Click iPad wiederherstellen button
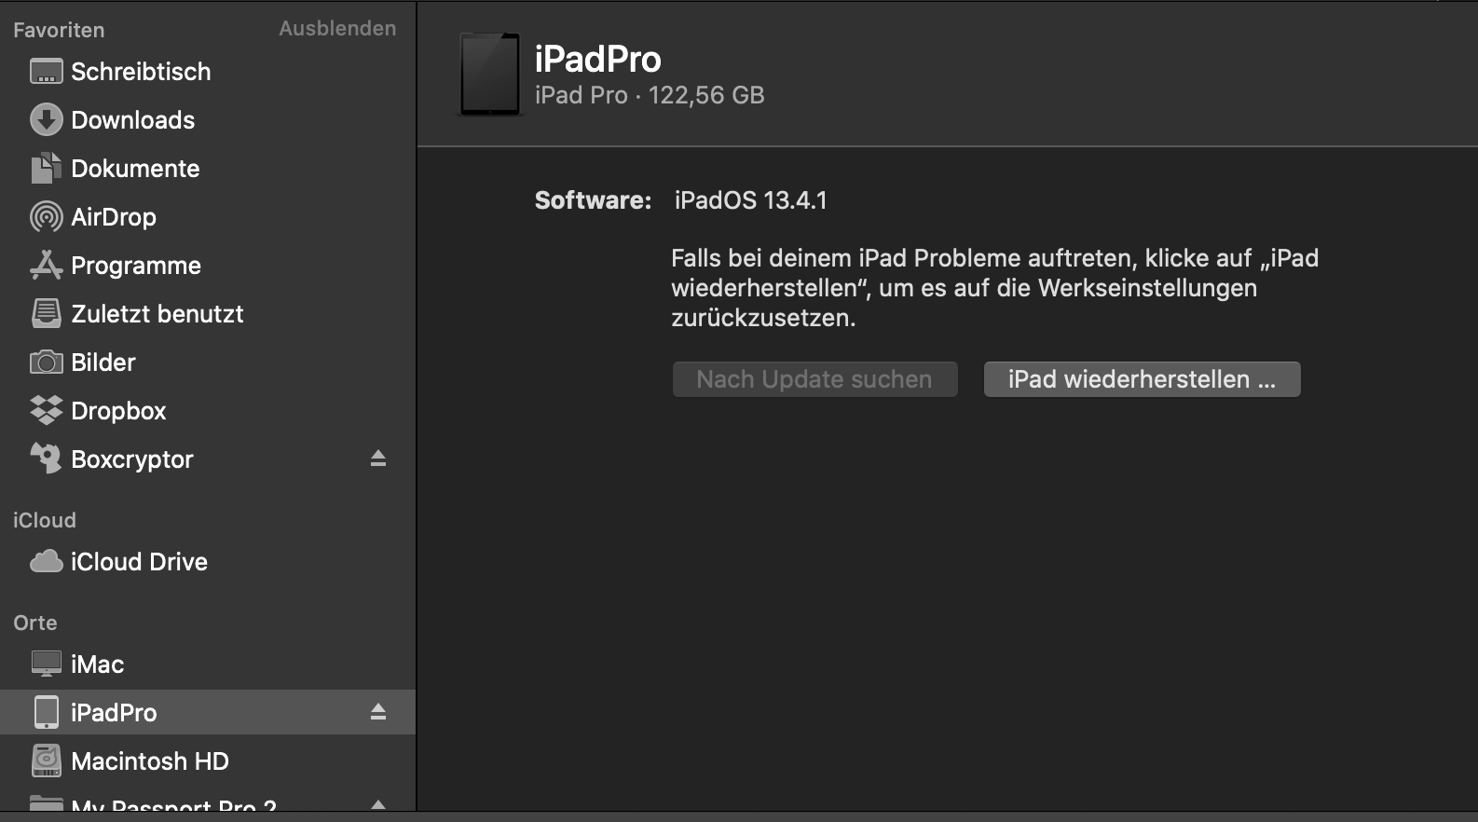 [1142, 379]
